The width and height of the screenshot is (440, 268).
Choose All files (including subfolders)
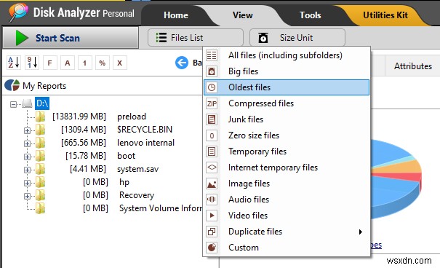coord(287,55)
